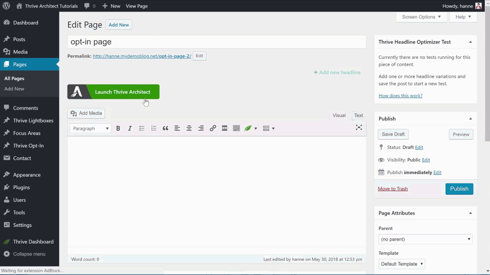Collapse the admin sidebar menu
The image size is (490, 275).
(x=29, y=254)
